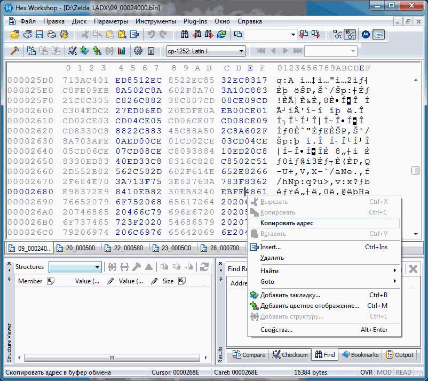428x381 pixels.
Task: Toggle the Results panel pin
Action: point(221,279)
